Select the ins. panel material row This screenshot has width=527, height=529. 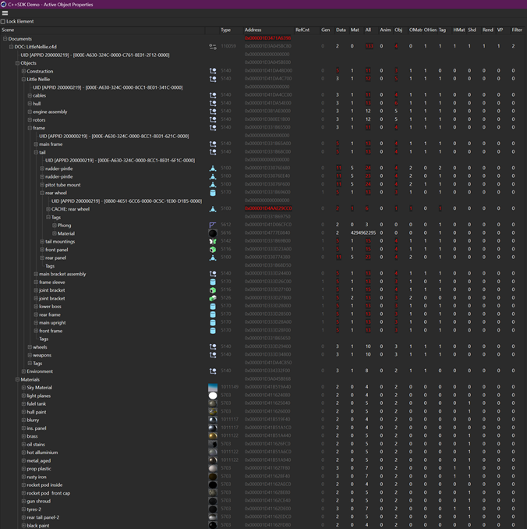[x=263, y=428]
